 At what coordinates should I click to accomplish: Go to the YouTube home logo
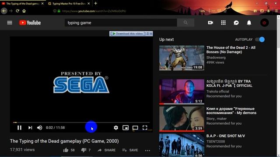pos(30,23)
